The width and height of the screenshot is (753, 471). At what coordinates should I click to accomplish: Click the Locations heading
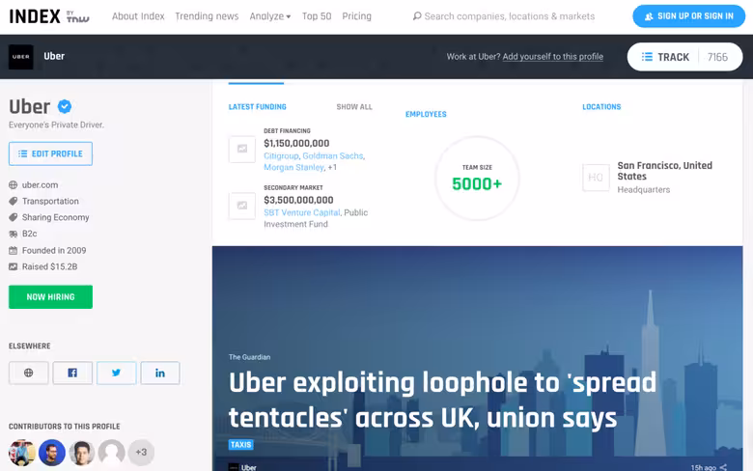(x=601, y=107)
